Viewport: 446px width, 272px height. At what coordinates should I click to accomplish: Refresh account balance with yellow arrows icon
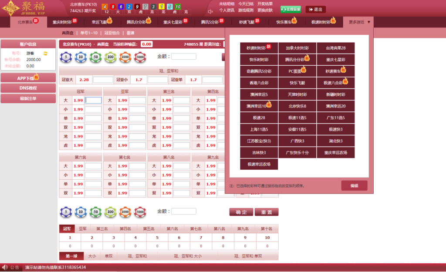[45, 53]
